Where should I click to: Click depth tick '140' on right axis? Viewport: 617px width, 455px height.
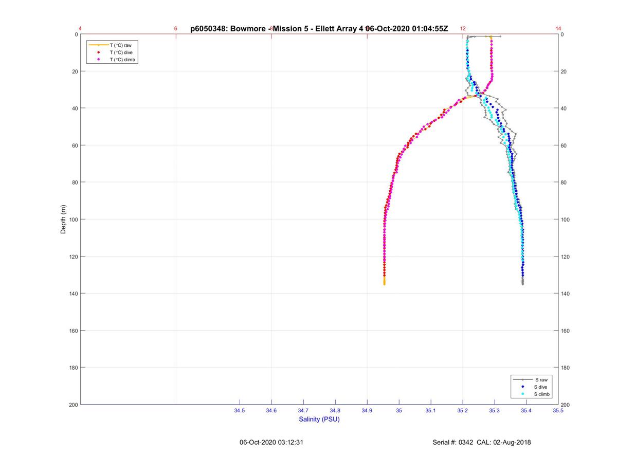coord(566,294)
